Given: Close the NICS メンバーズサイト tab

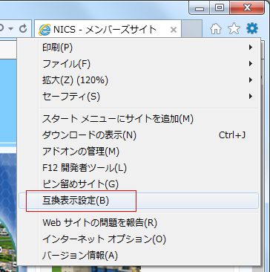Looking at the screenshot, I should pyautogui.click(x=174, y=30).
